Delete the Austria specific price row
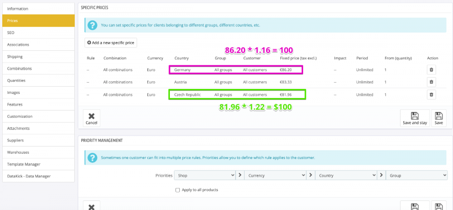 pyautogui.click(x=431, y=82)
